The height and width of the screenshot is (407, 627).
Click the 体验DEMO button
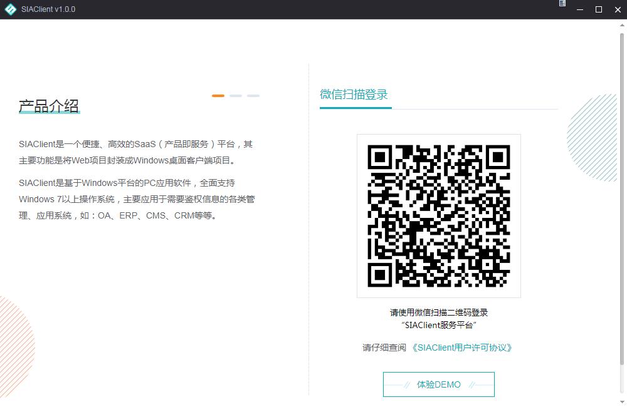coord(438,384)
